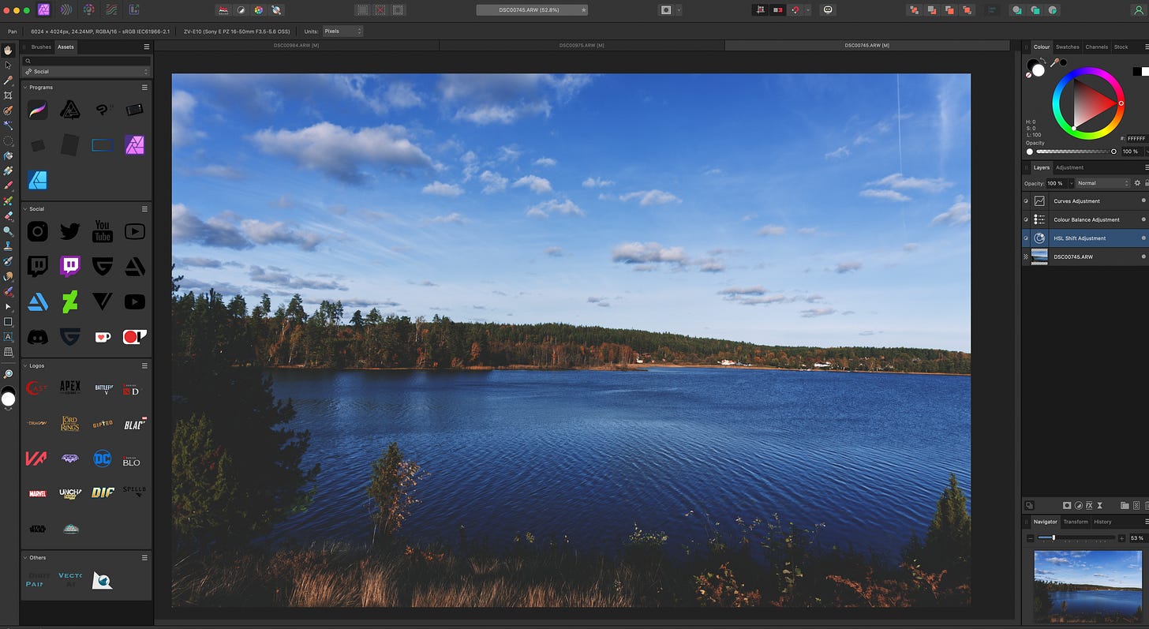The height and width of the screenshot is (629, 1149).
Task: Hide the Curves Adjustment layer
Action: click(1143, 200)
